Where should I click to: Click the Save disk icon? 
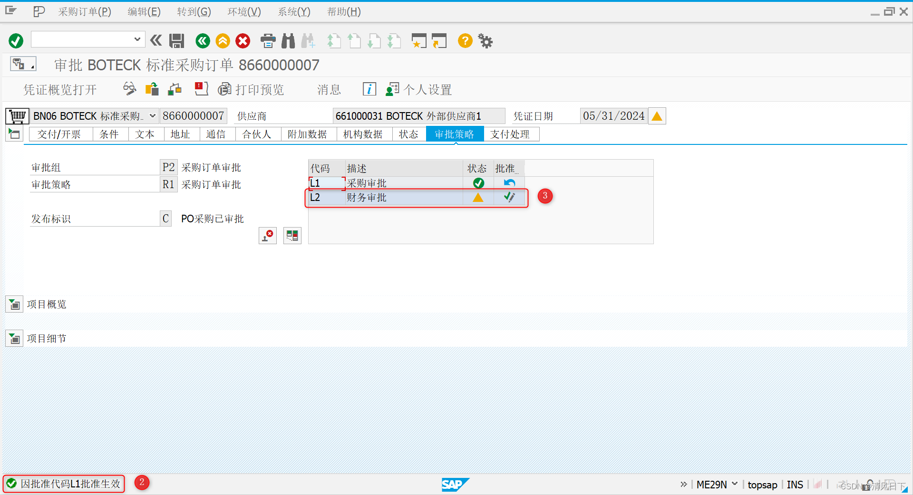click(177, 41)
